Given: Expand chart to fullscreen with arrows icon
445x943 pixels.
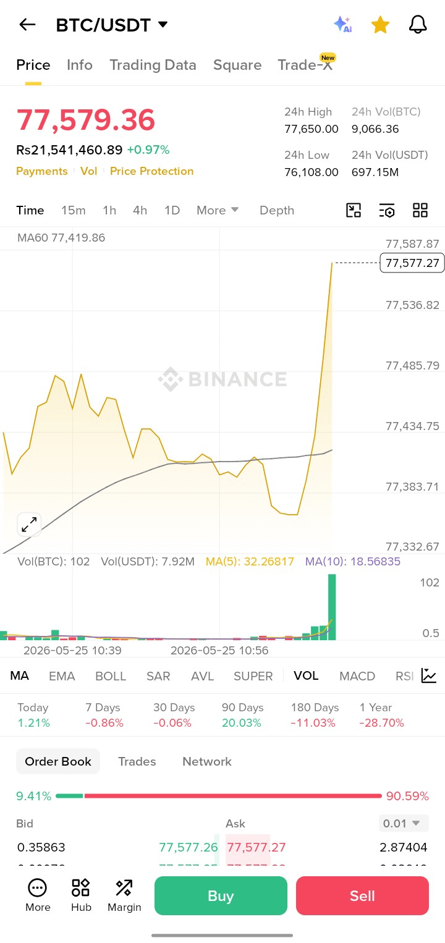Looking at the screenshot, I should 29,525.
